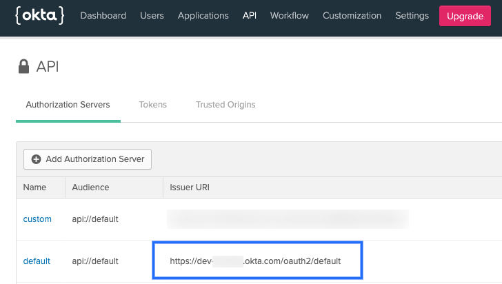Click the Issuer URI column header
Screen dimensions: 502x284
point(190,187)
